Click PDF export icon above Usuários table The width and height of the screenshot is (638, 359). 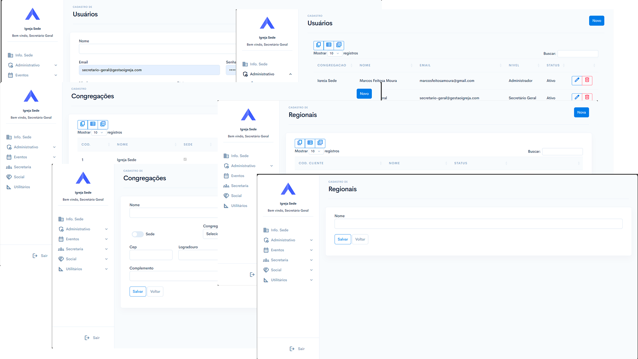339,45
